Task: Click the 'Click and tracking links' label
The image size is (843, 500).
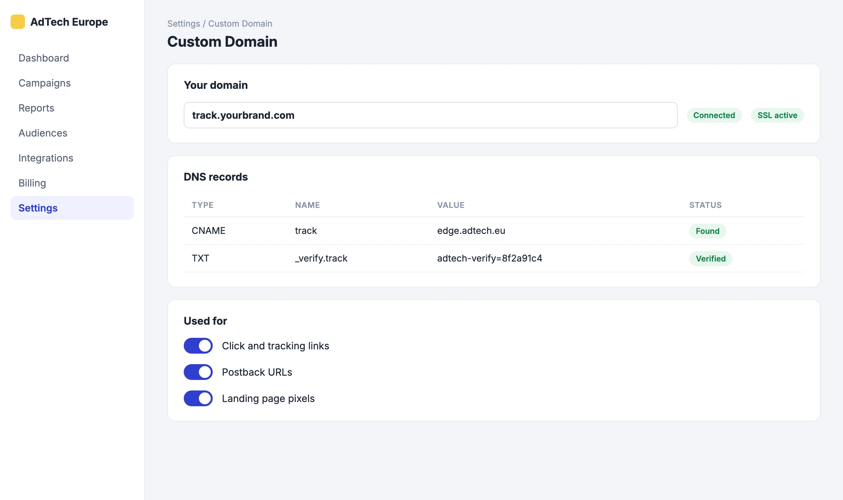Action: click(276, 346)
